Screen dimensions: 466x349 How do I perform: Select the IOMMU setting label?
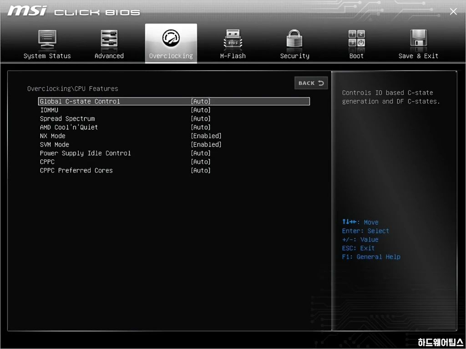[x=49, y=110]
